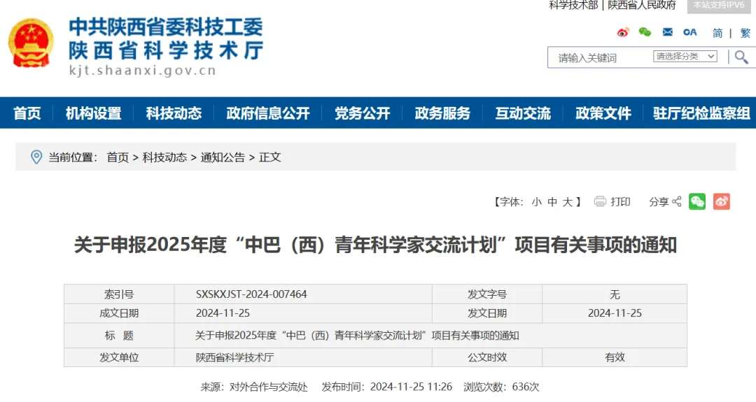Click the 本站支持IPV6 badge

coord(719,6)
